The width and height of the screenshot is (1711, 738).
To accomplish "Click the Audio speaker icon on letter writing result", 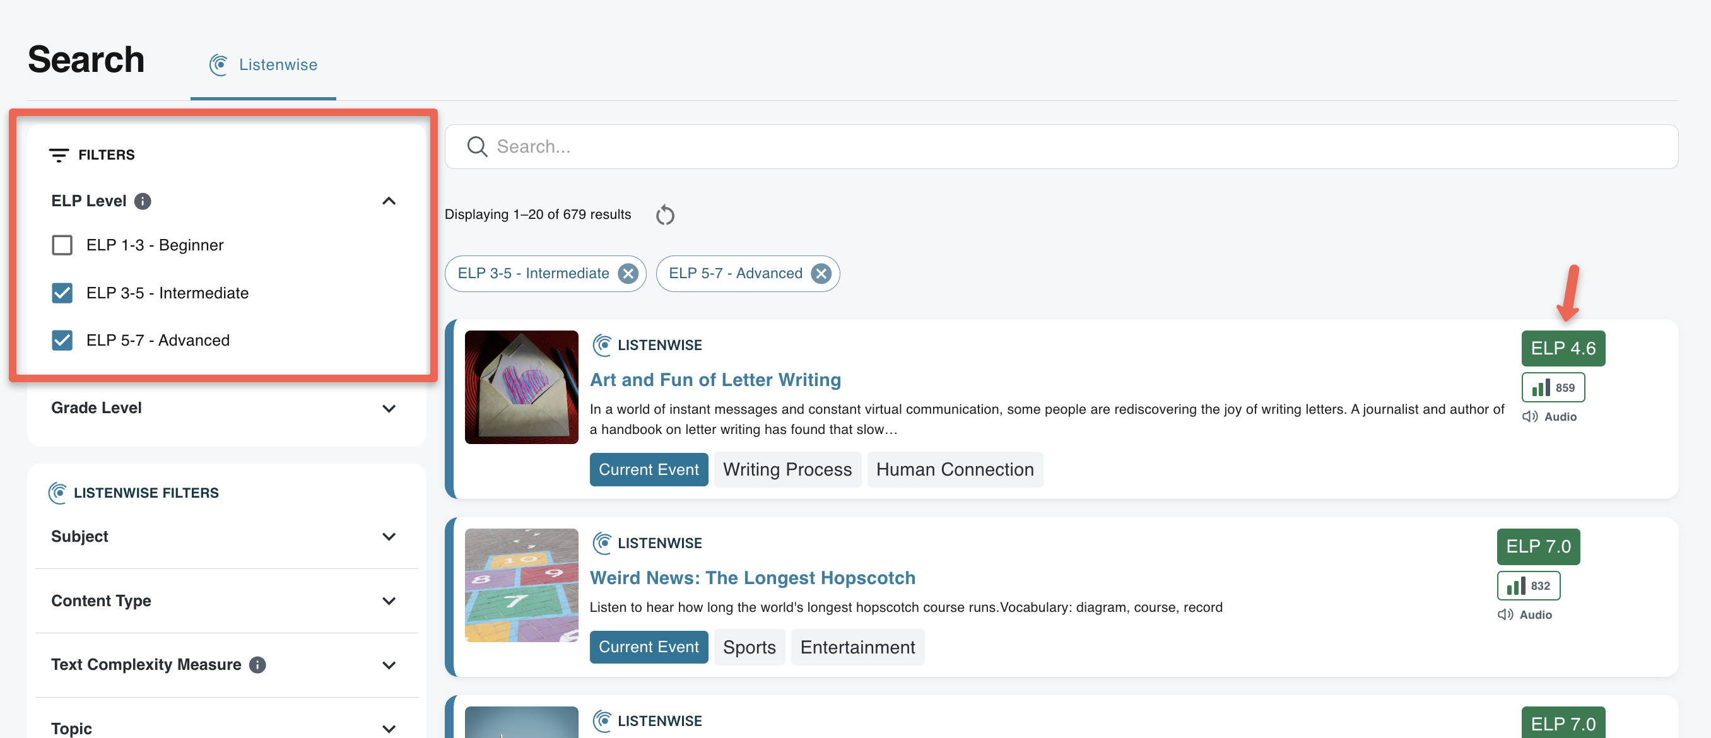I will 1530,416.
